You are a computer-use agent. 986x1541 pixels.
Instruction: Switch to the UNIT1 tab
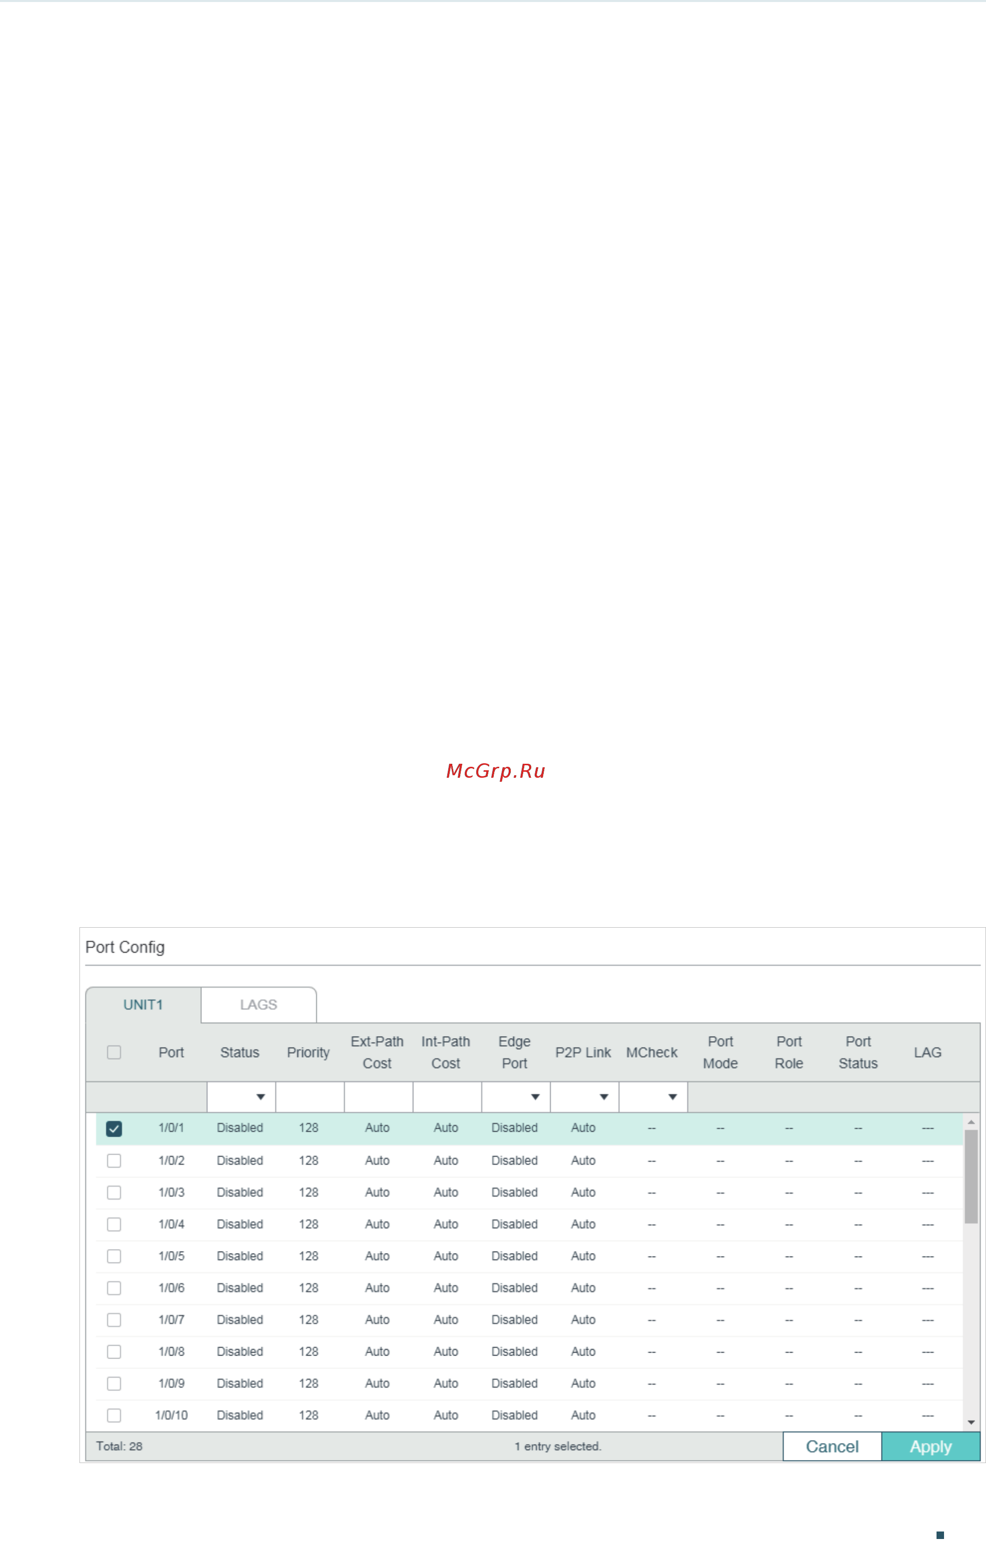143,1005
